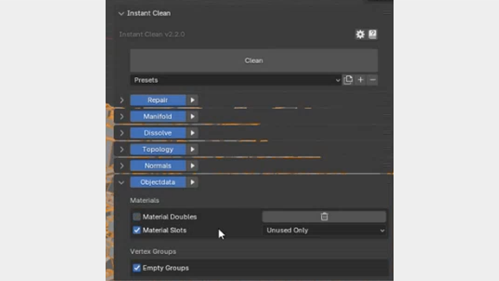Open the Presets dropdown
This screenshot has height=281, width=499.
tap(236, 80)
